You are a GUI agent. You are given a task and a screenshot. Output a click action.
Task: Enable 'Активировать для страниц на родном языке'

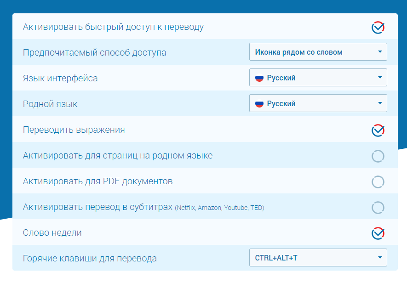tap(378, 156)
